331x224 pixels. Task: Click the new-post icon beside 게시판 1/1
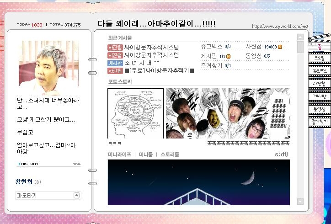(x=229, y=56)
